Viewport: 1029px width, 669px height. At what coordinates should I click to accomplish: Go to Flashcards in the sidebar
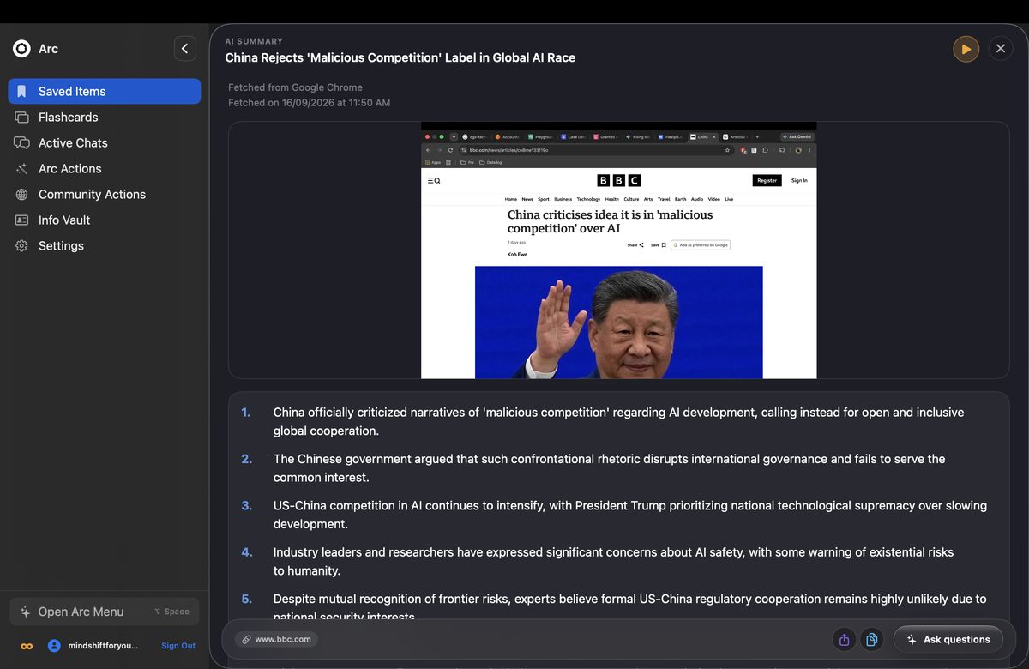tap(105, 118)
